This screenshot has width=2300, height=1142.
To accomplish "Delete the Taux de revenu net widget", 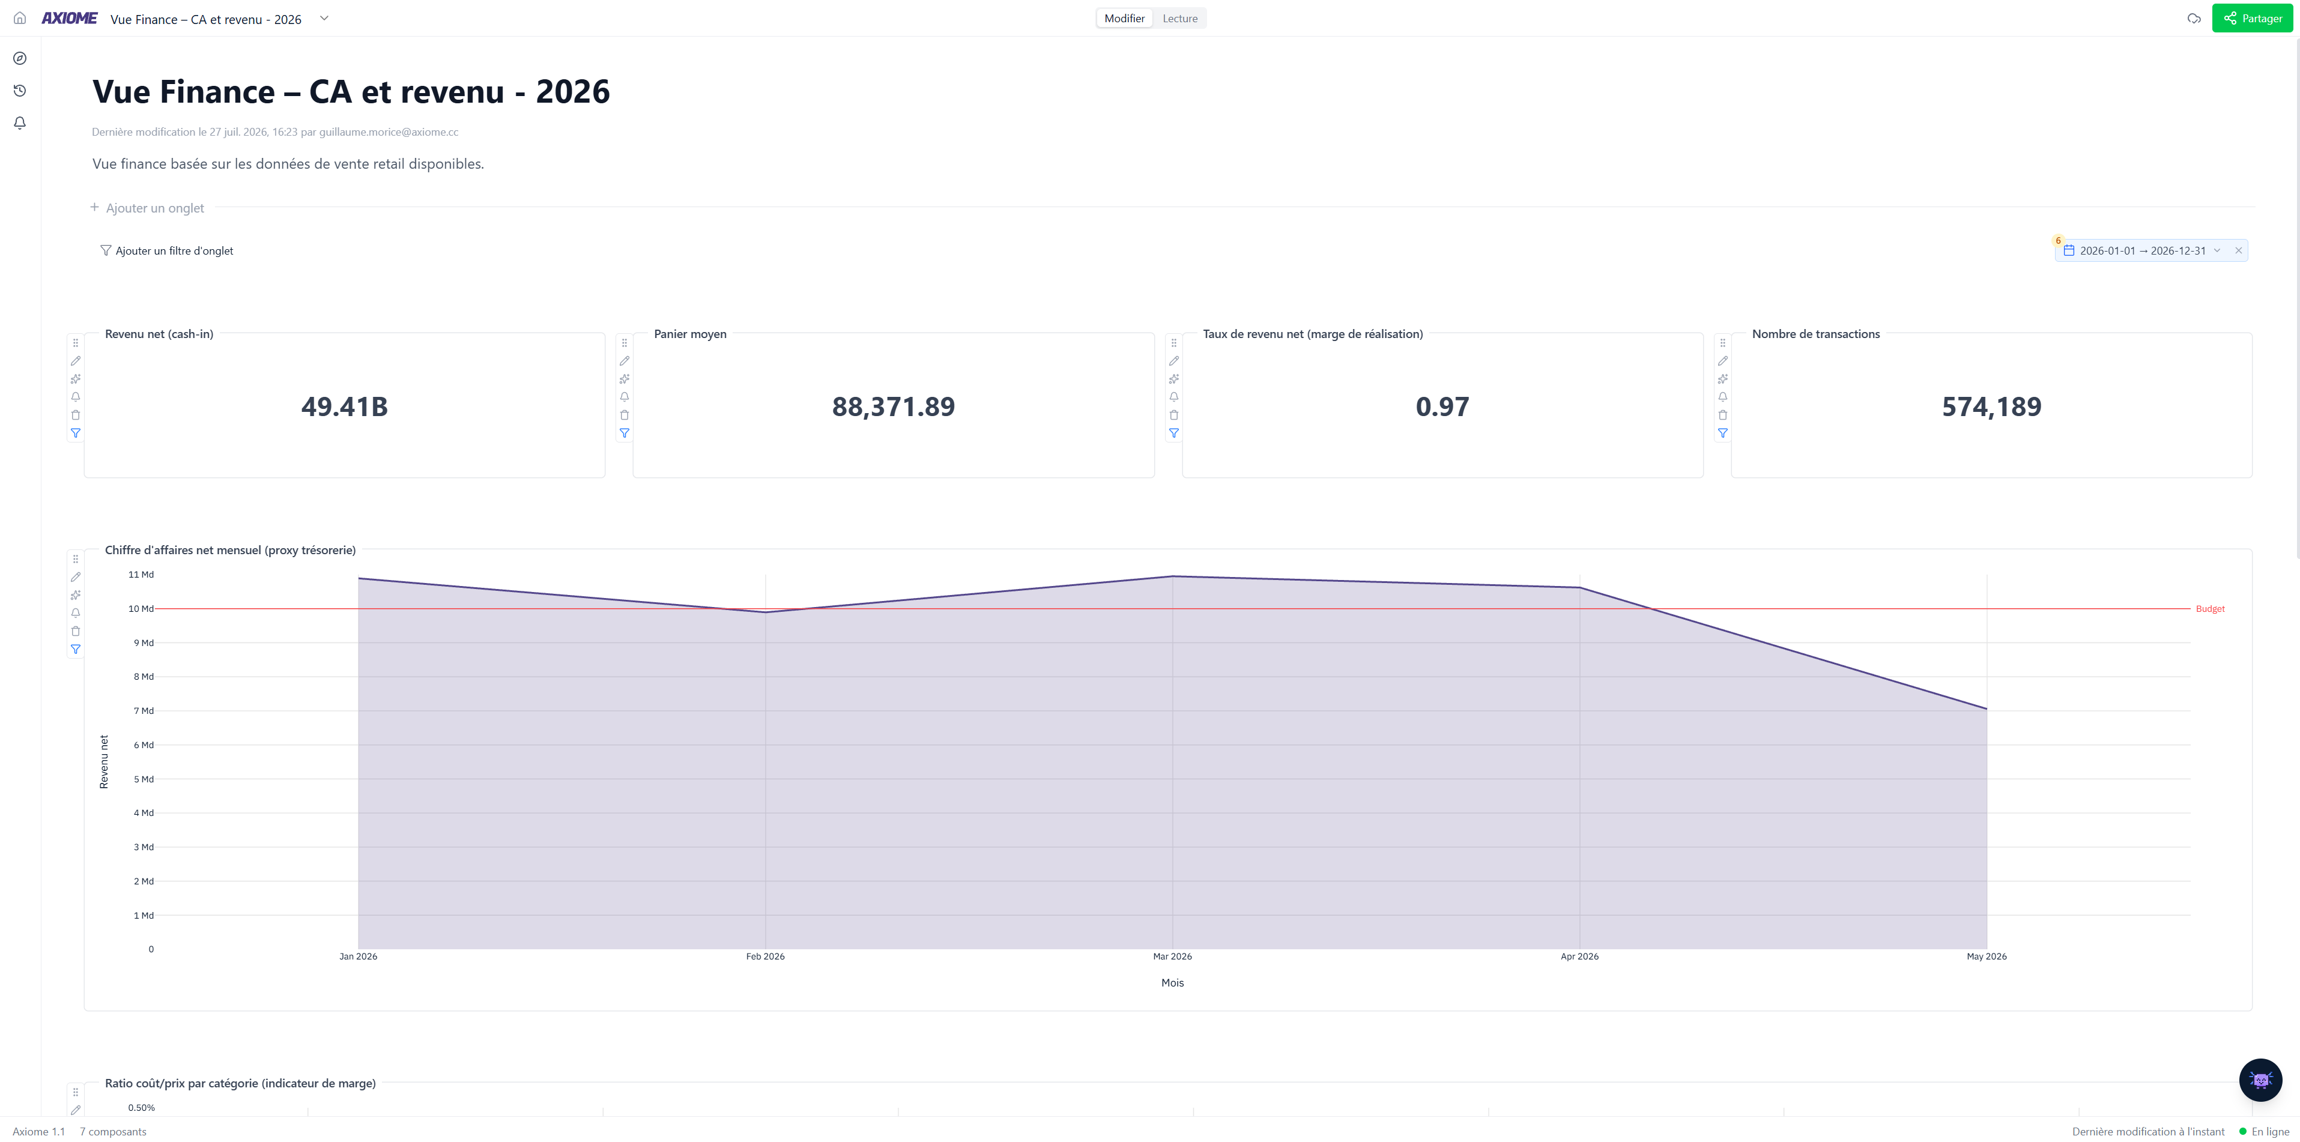I will click(1173, 415).
